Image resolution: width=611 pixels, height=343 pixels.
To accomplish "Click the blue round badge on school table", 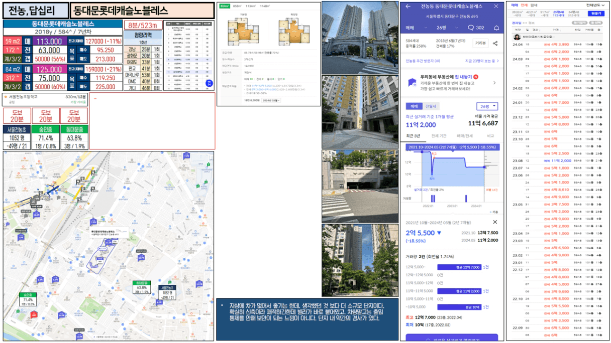I will click(x=209, y=84).
